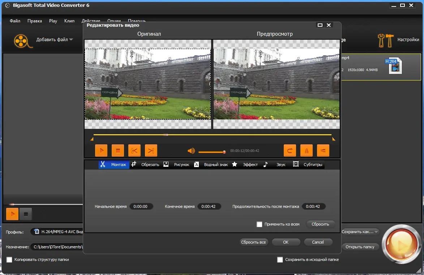Switch to the Рисунок tab

coord(176,164)
